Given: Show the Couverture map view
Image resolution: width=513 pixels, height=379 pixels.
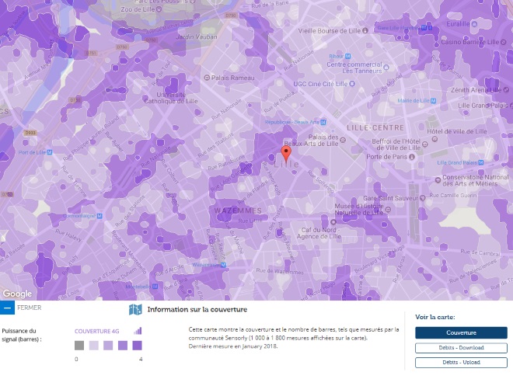Looking at the screenshot, I should (461, 332).
